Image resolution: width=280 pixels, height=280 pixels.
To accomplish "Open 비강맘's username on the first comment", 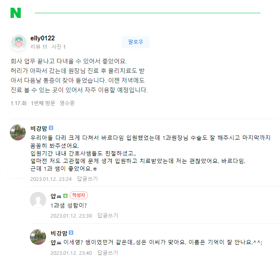I will [x=38, y=128].
